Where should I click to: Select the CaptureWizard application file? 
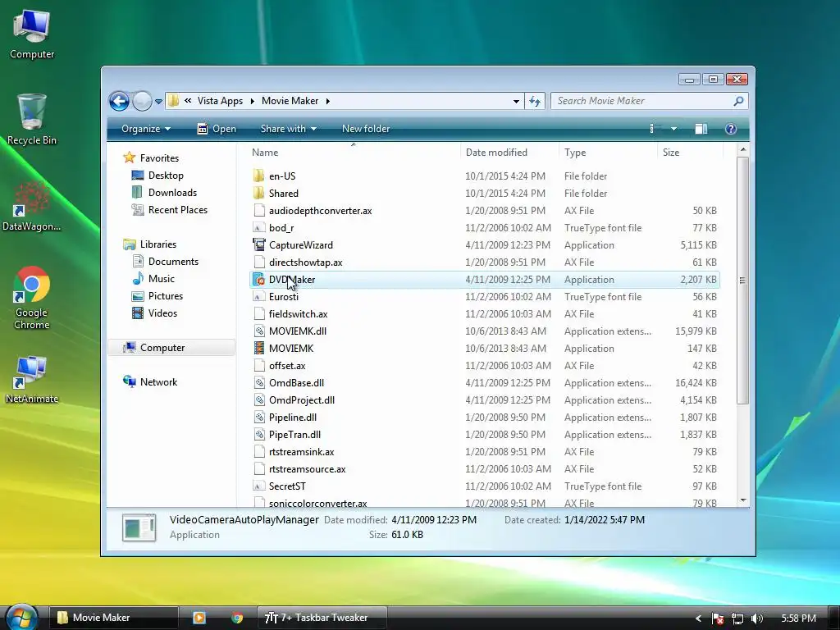click(484, 244)
